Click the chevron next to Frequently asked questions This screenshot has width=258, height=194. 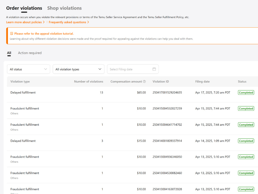click(88, 22)
